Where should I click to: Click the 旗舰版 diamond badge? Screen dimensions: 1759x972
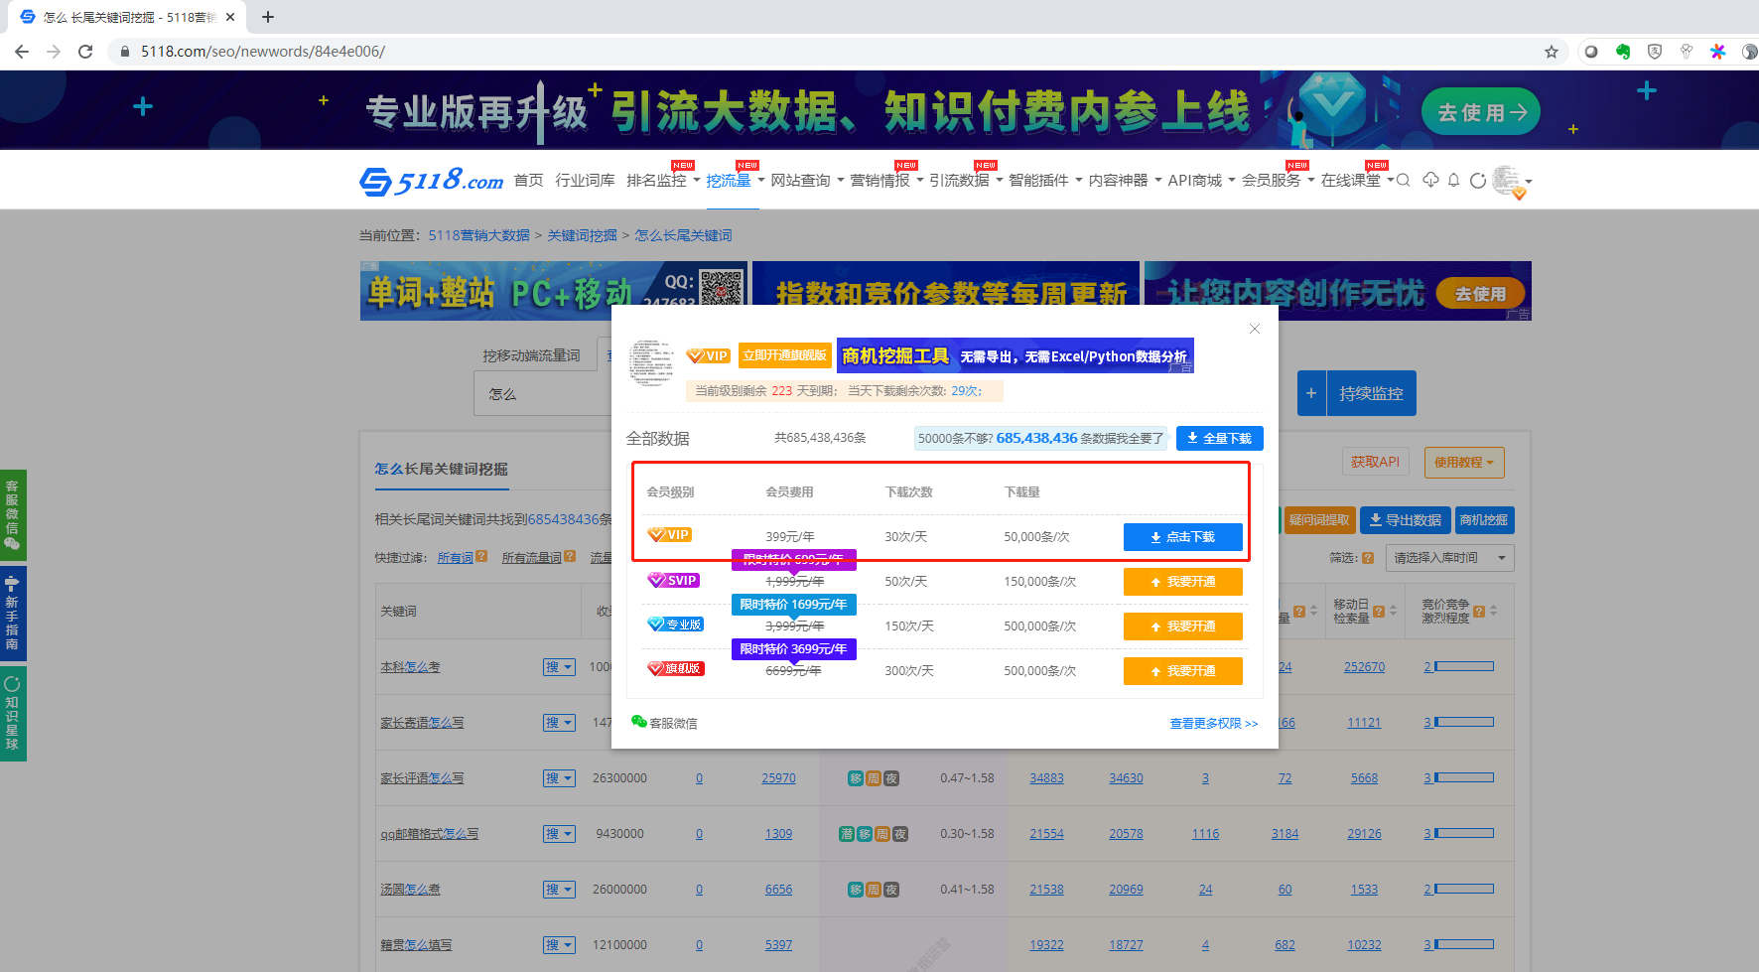[675, 668]
